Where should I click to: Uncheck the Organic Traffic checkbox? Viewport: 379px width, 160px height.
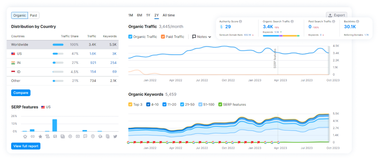pyautogui.click(x=130, y=37)
